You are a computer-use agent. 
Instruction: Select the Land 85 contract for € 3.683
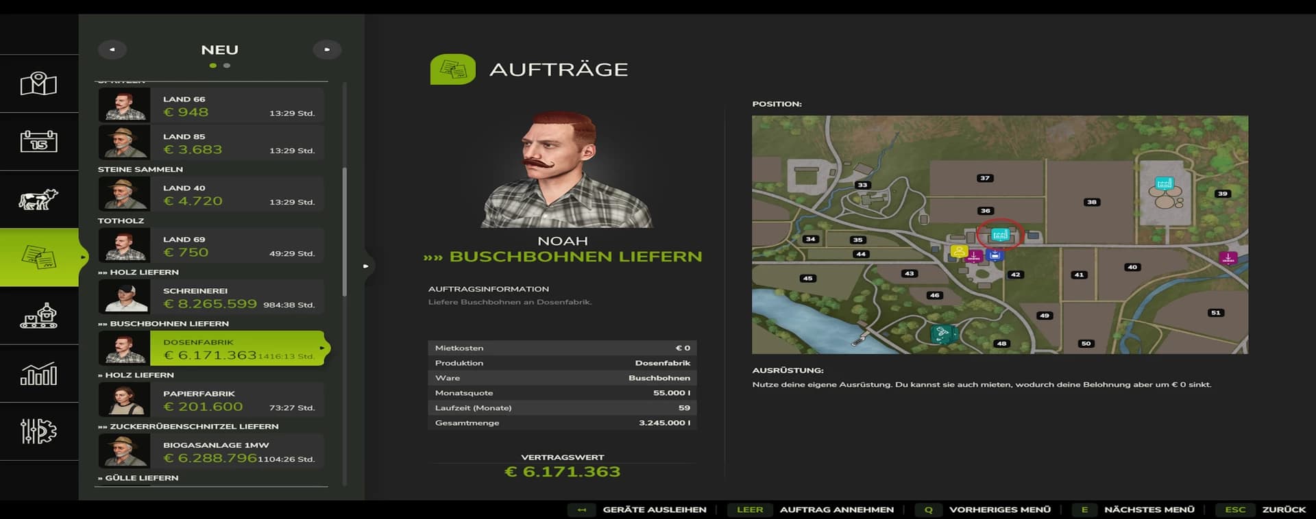coord(211,142)
